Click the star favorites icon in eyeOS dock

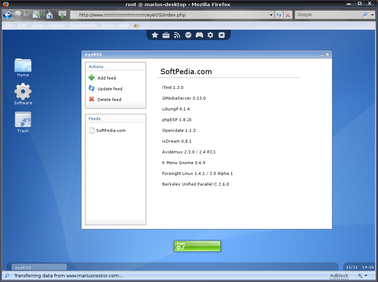click(x=155, y=35)
